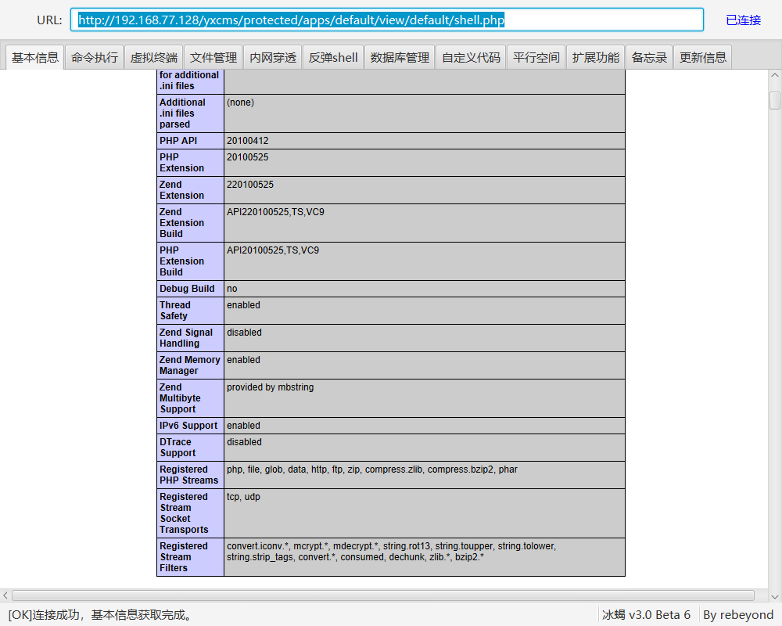Open the 内网穿透 tab
This screenshot has width=782, height=626.
(x=272, y=56)
